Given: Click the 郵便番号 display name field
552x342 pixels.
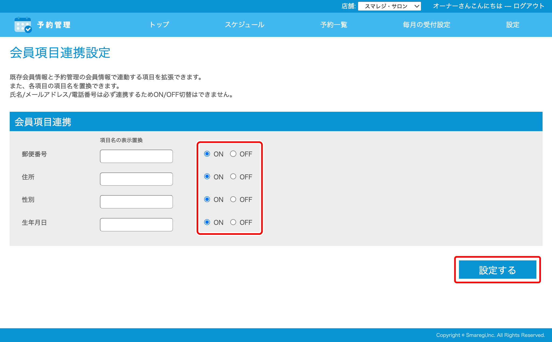Looking at the screenshot, I should click(136, 156).
